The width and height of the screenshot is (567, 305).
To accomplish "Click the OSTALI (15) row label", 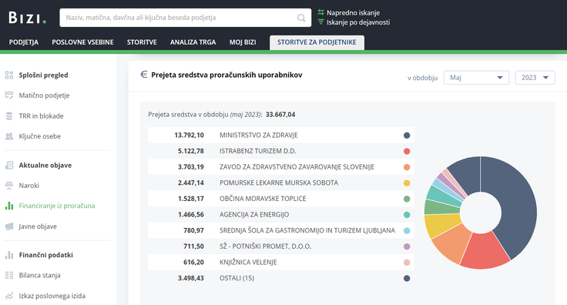I will click(237, 278).
